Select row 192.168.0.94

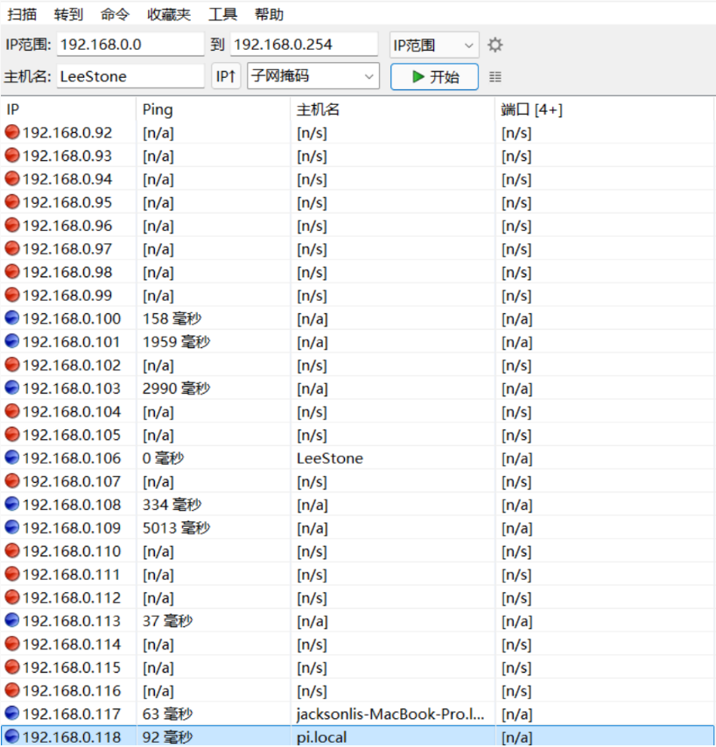pos(357,179)
